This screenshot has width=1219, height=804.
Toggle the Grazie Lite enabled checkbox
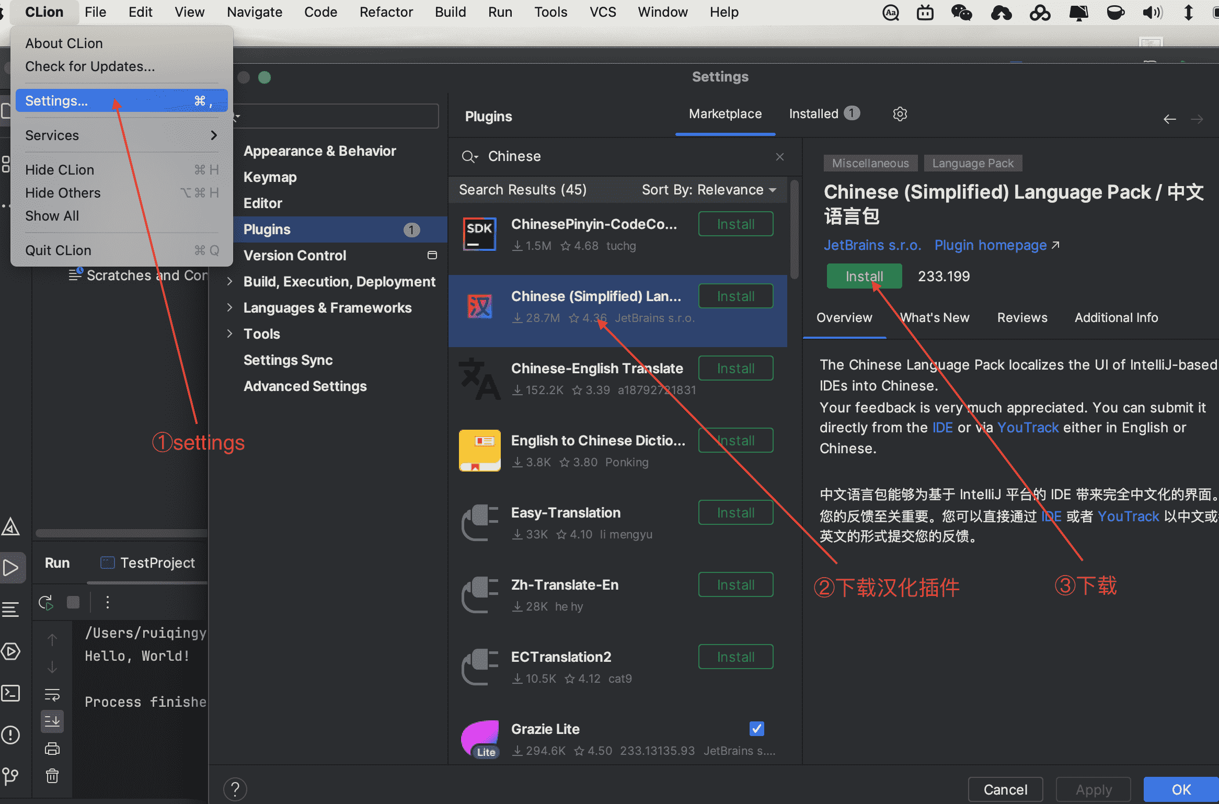point(756,728)
